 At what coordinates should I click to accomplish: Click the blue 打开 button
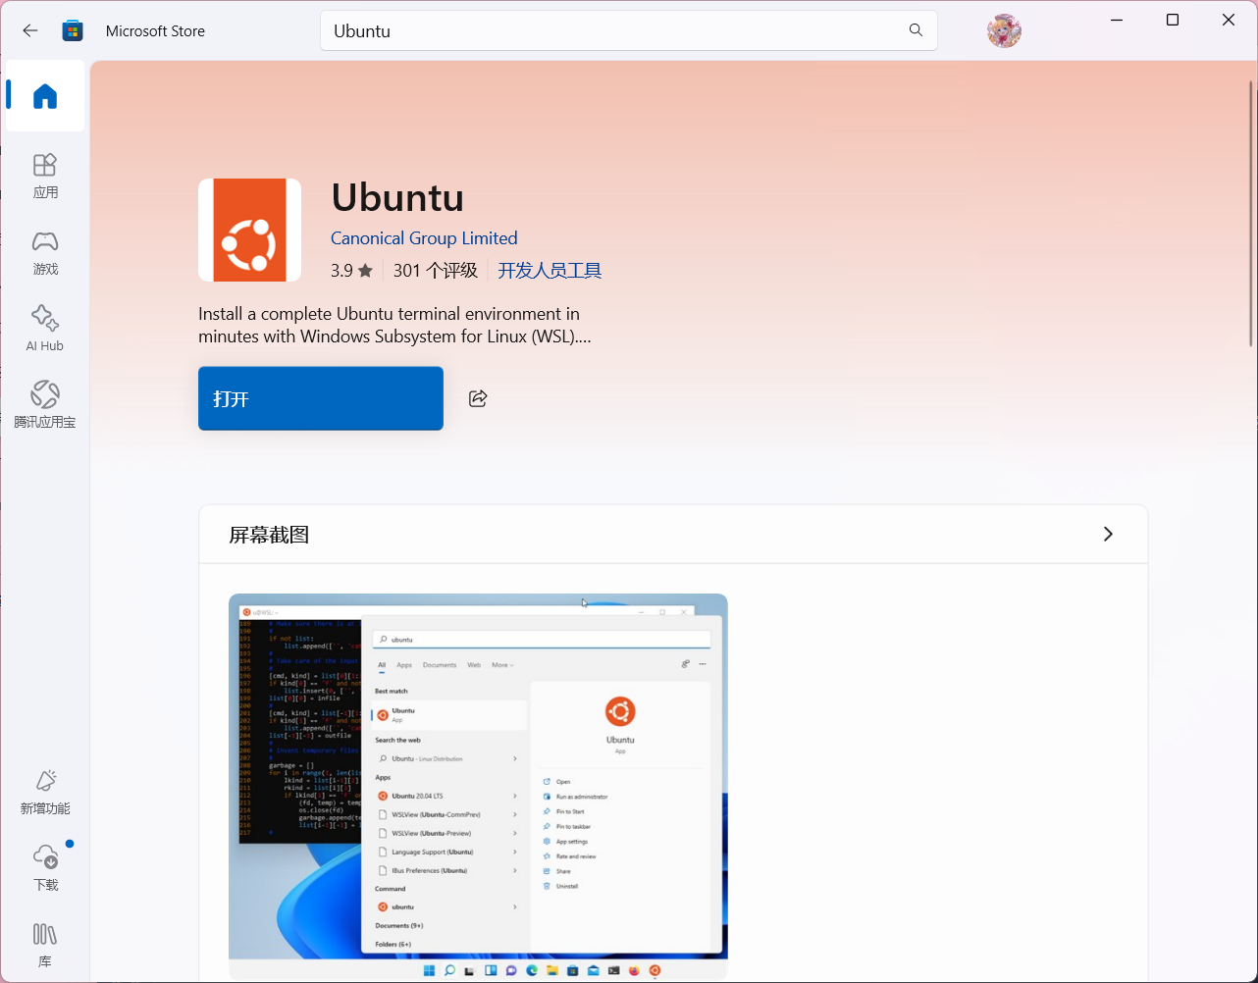tap(321, 398)
